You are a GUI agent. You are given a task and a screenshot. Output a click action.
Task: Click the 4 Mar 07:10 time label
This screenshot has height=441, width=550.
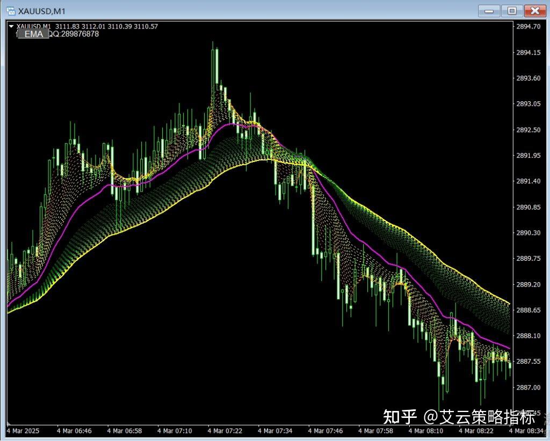pos(175,431)
